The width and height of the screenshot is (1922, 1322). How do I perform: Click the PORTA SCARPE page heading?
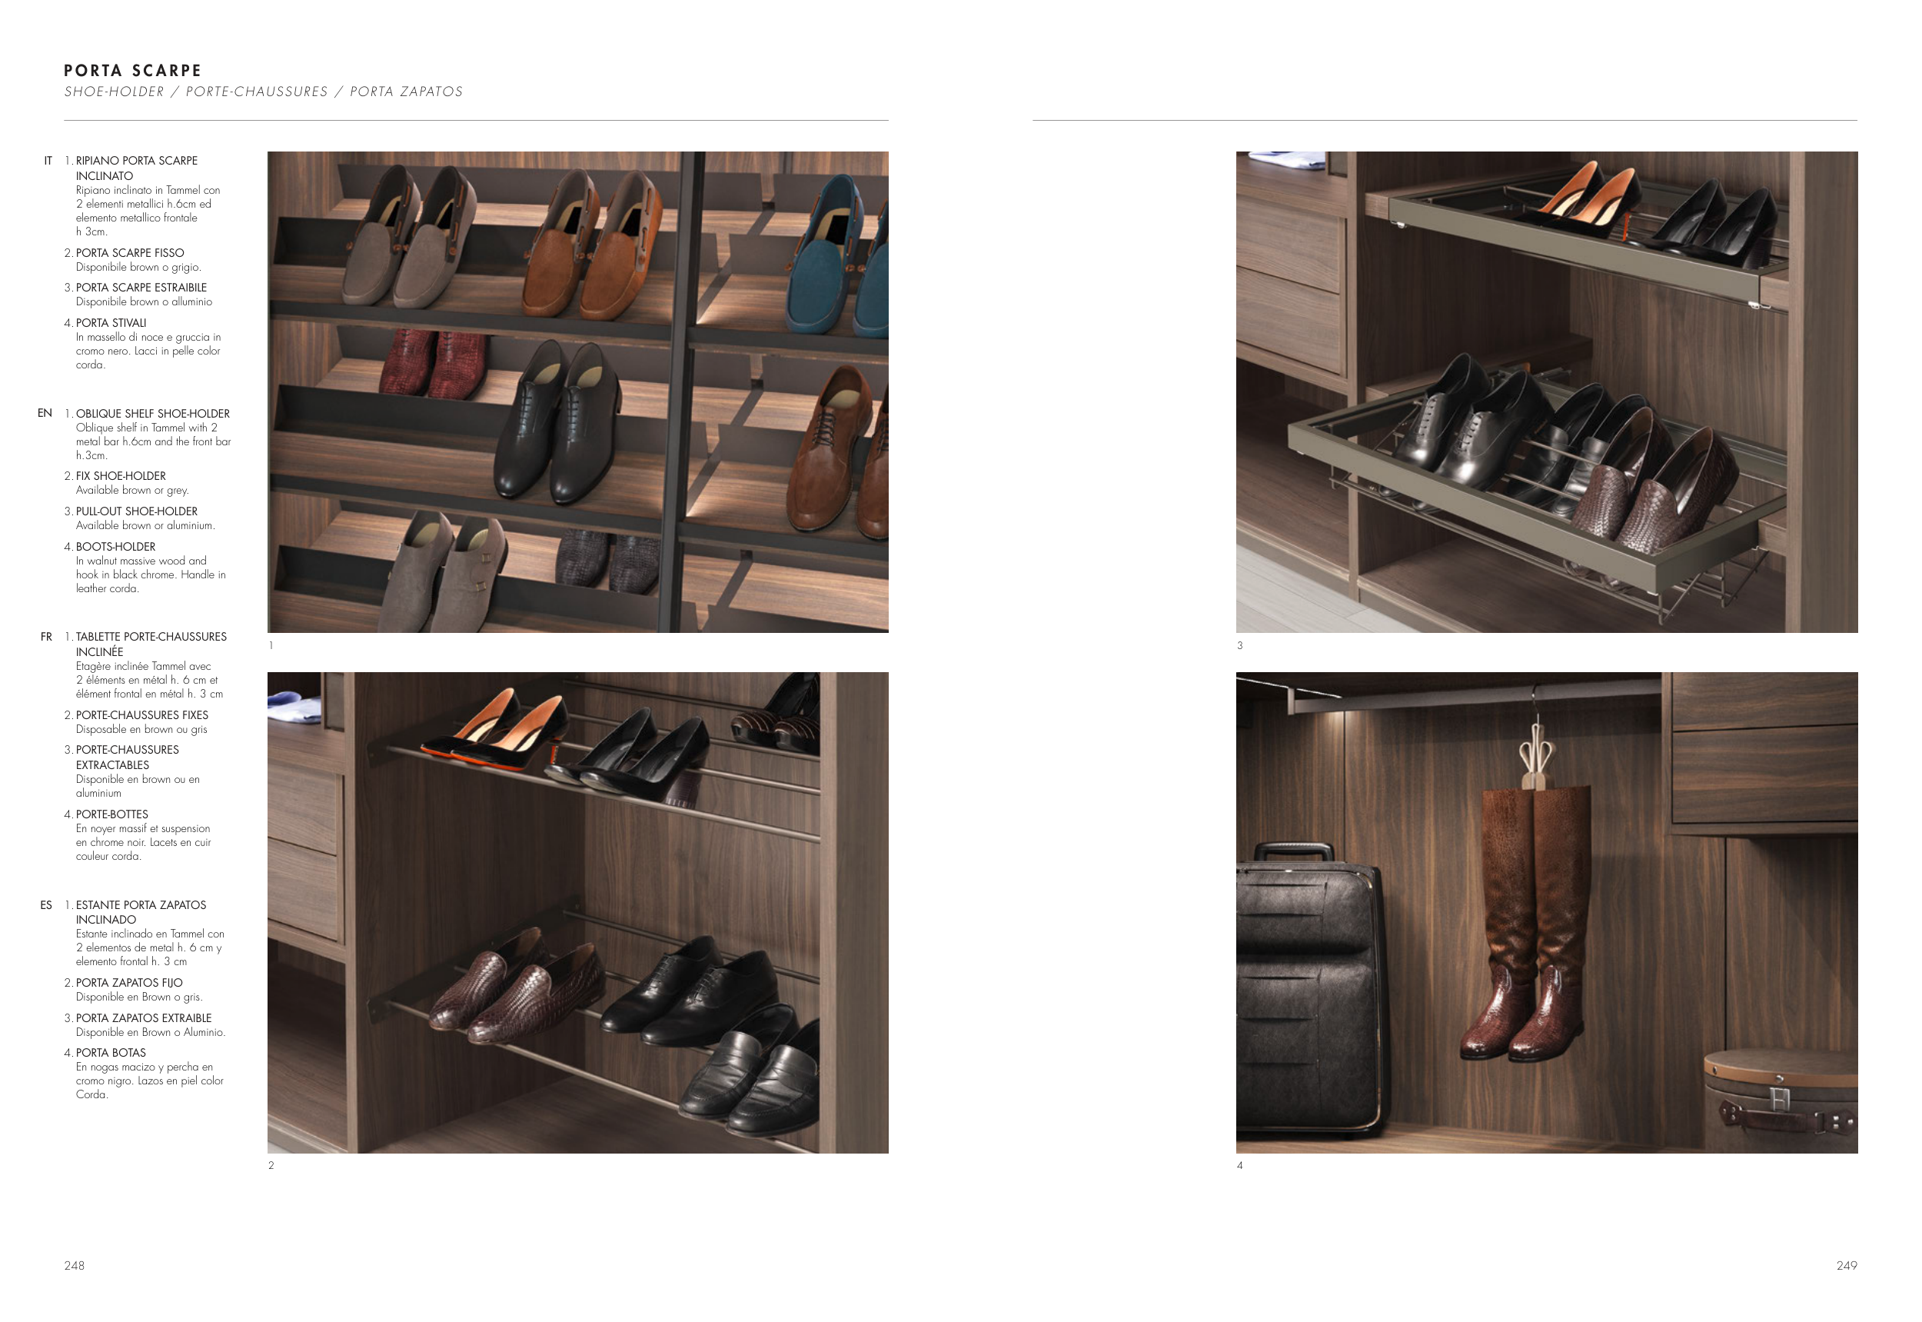click(132, 71)
